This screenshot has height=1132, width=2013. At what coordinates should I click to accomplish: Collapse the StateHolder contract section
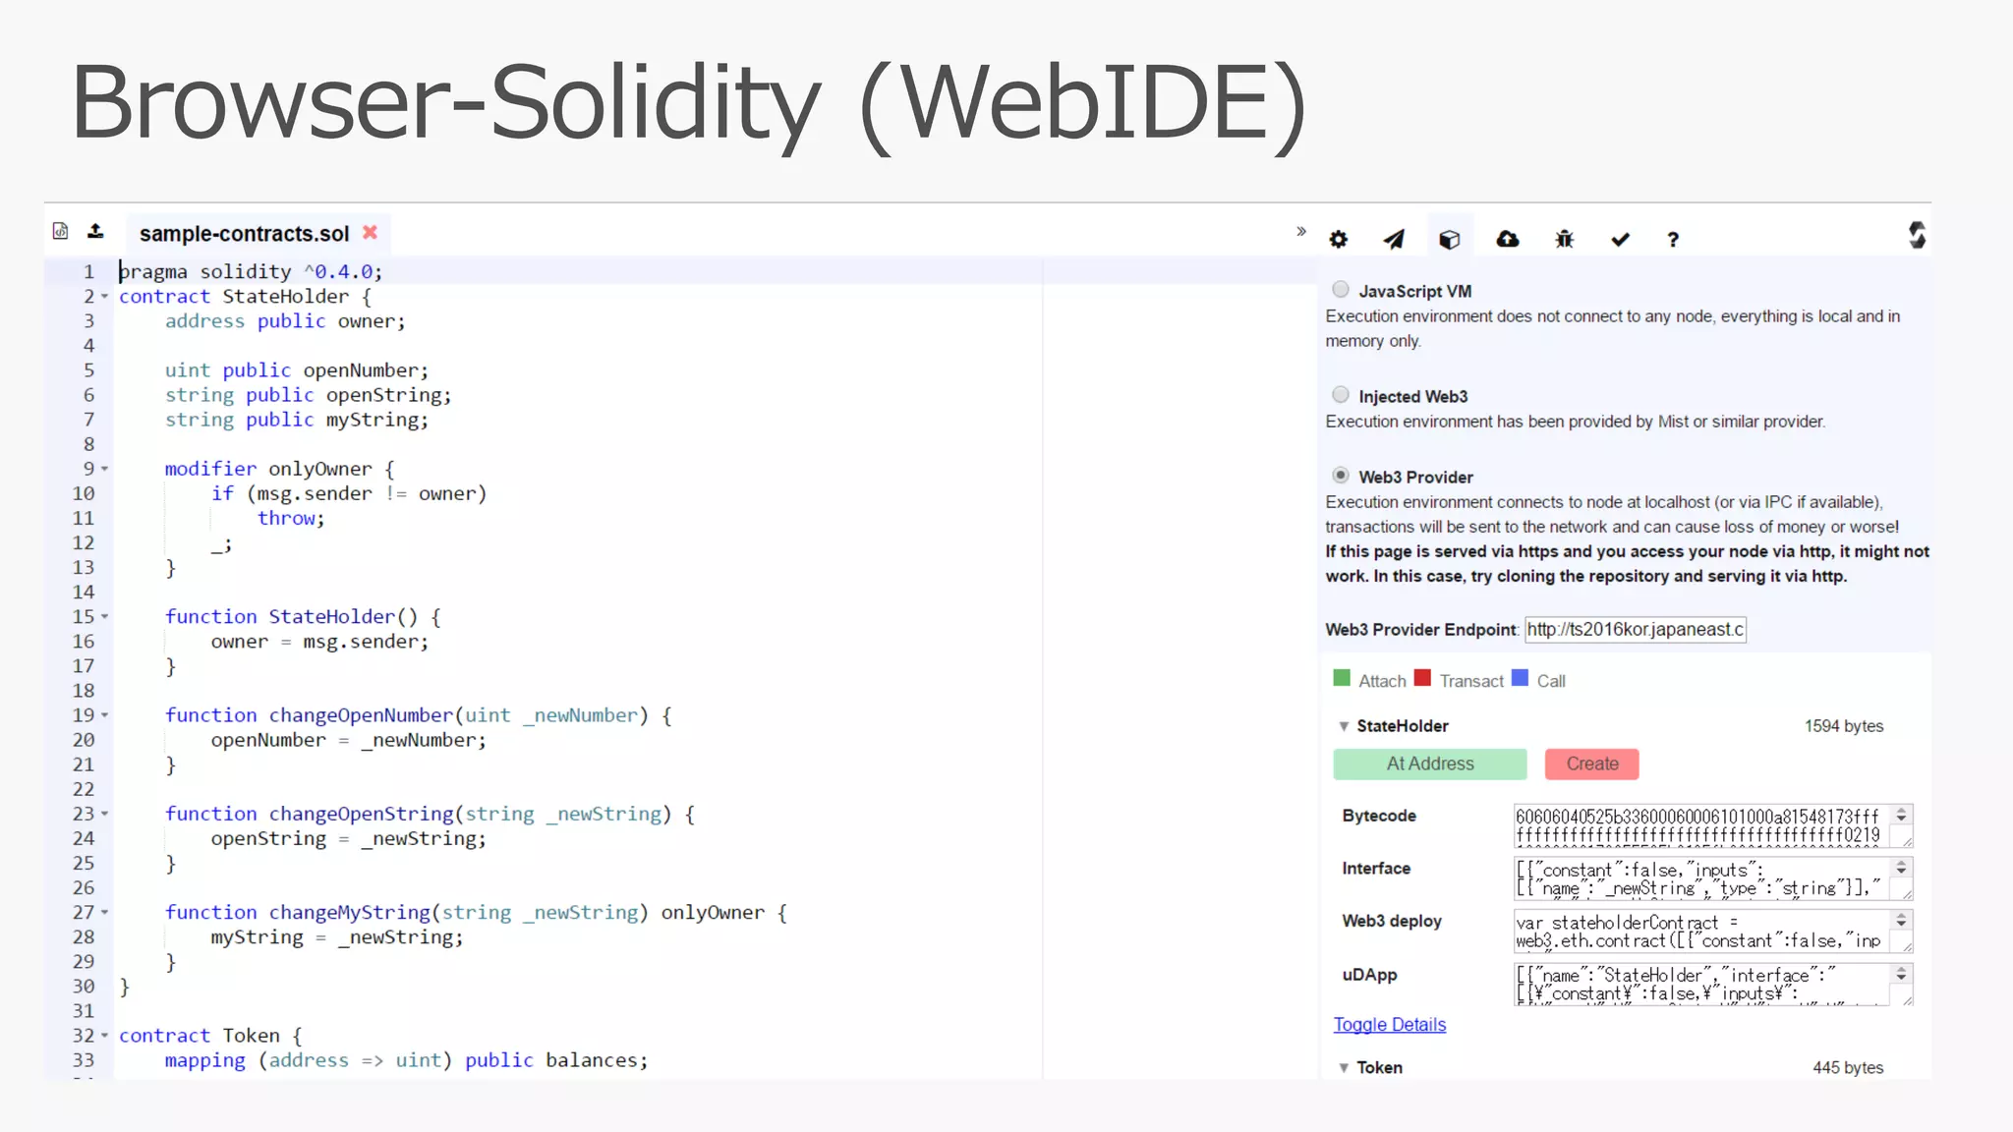pyautogui.click(x=1344, y=726)
